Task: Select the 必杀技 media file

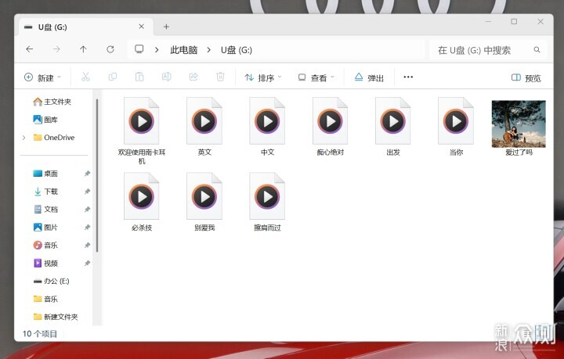Action: click(141, 202)
